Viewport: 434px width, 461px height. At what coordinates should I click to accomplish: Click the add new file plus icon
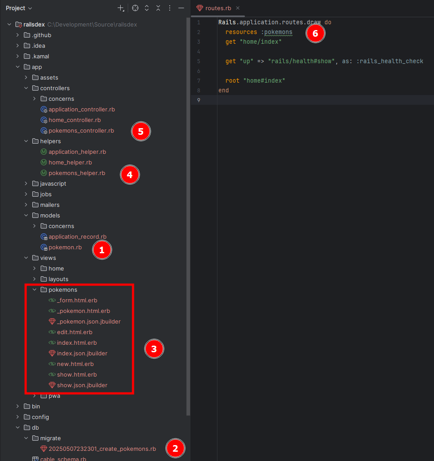pos(121,8)
